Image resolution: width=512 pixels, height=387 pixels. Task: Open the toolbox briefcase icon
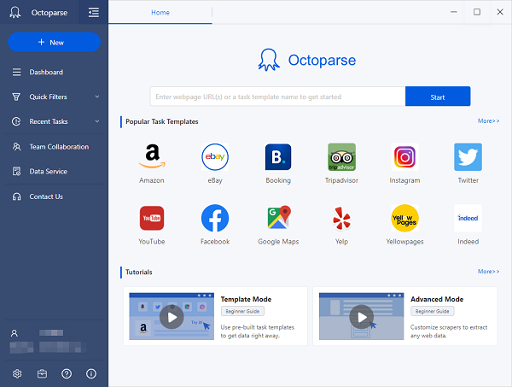pos(42,373)
